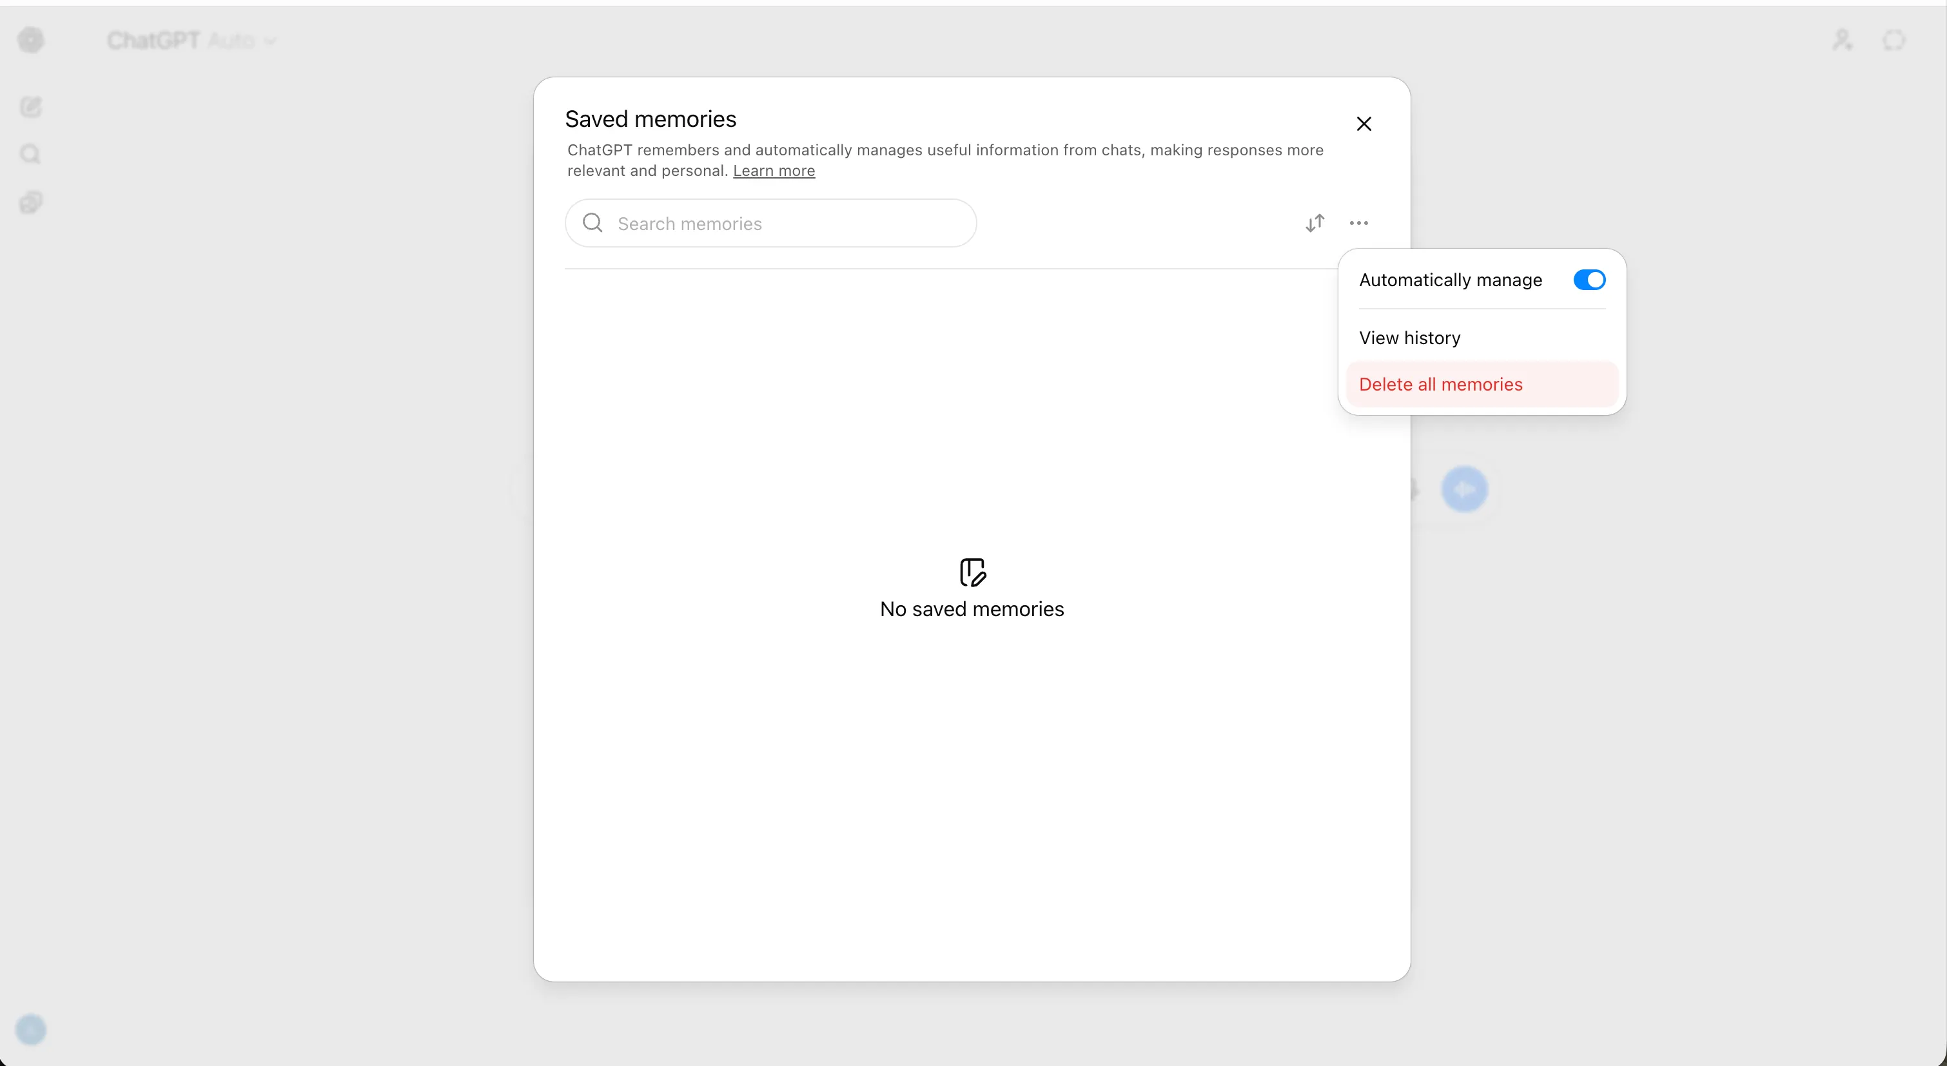Click the No saved memories note icon
1947x1066 pixels.
pos(972,572)
